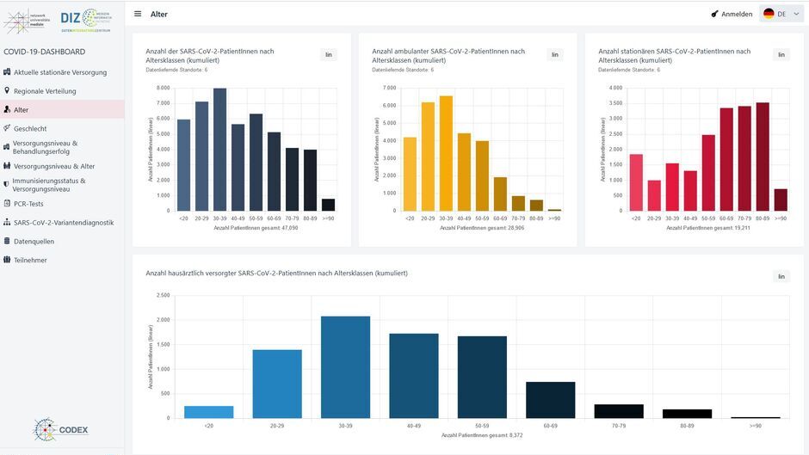Click the shield icon for Immunisierungsstatus
This screenshot has height=455, width=809.
tap(6, 184)
